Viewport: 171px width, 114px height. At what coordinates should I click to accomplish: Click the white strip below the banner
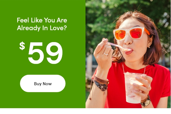[85, 111]
